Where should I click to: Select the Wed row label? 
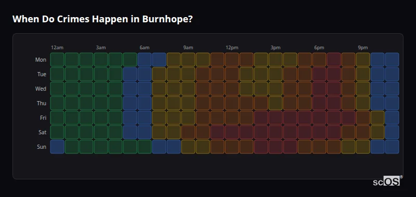[41, 89]
